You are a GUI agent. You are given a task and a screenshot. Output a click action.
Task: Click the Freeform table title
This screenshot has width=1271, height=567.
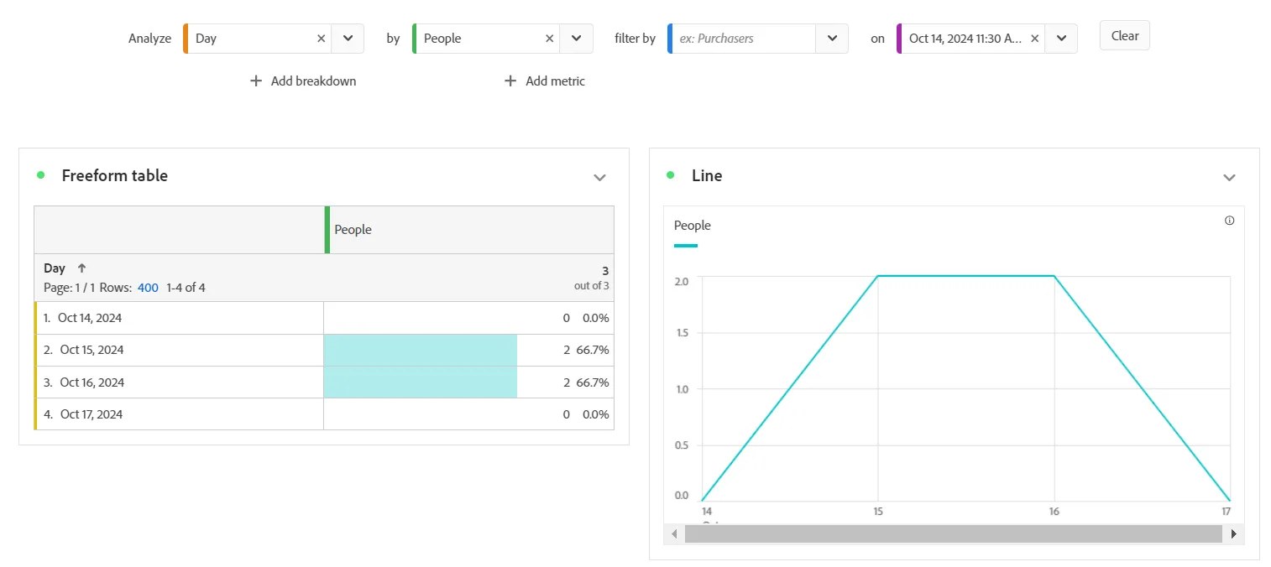tap(115, 175)
